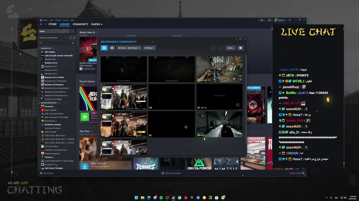Click Add a Game

click(47, 173)
